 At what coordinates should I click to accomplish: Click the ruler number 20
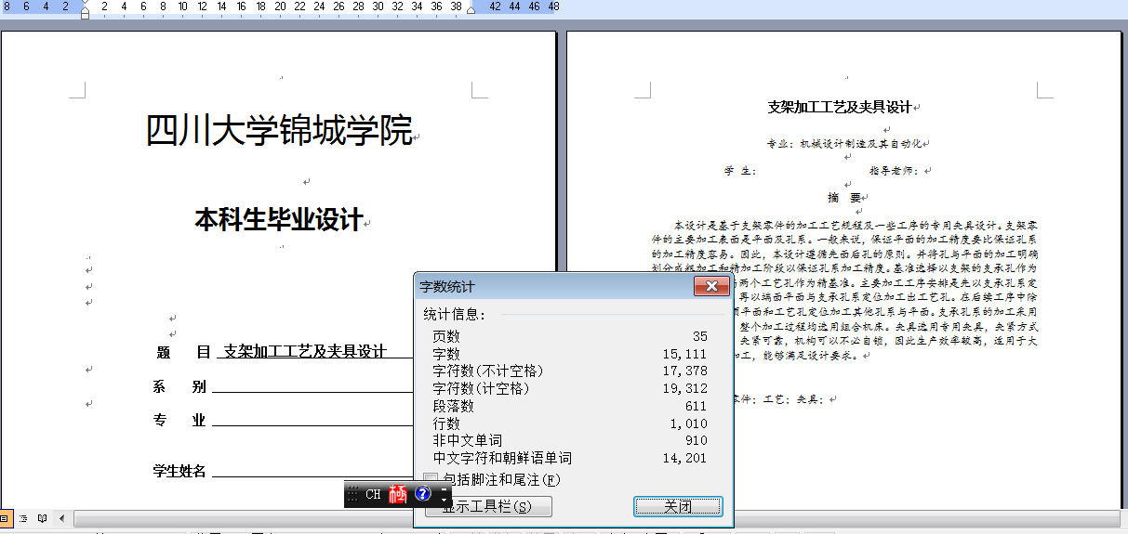click(x=280, y=7)
